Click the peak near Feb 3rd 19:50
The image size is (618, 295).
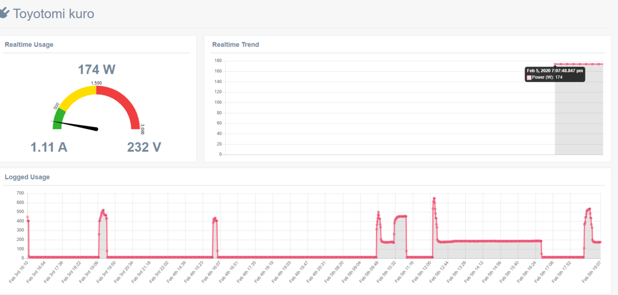click(x=103, y=210)
